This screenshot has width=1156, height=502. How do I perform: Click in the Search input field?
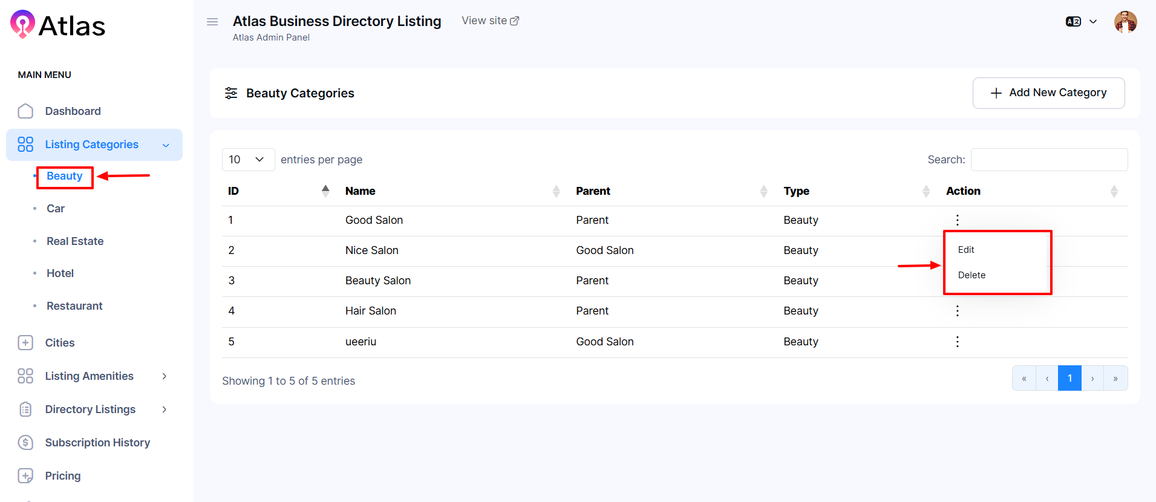[1049, 160]
